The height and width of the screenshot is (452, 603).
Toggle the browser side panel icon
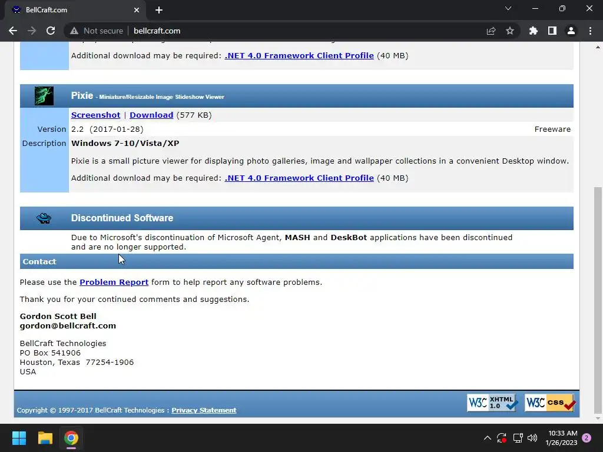(x=552, y=31)
